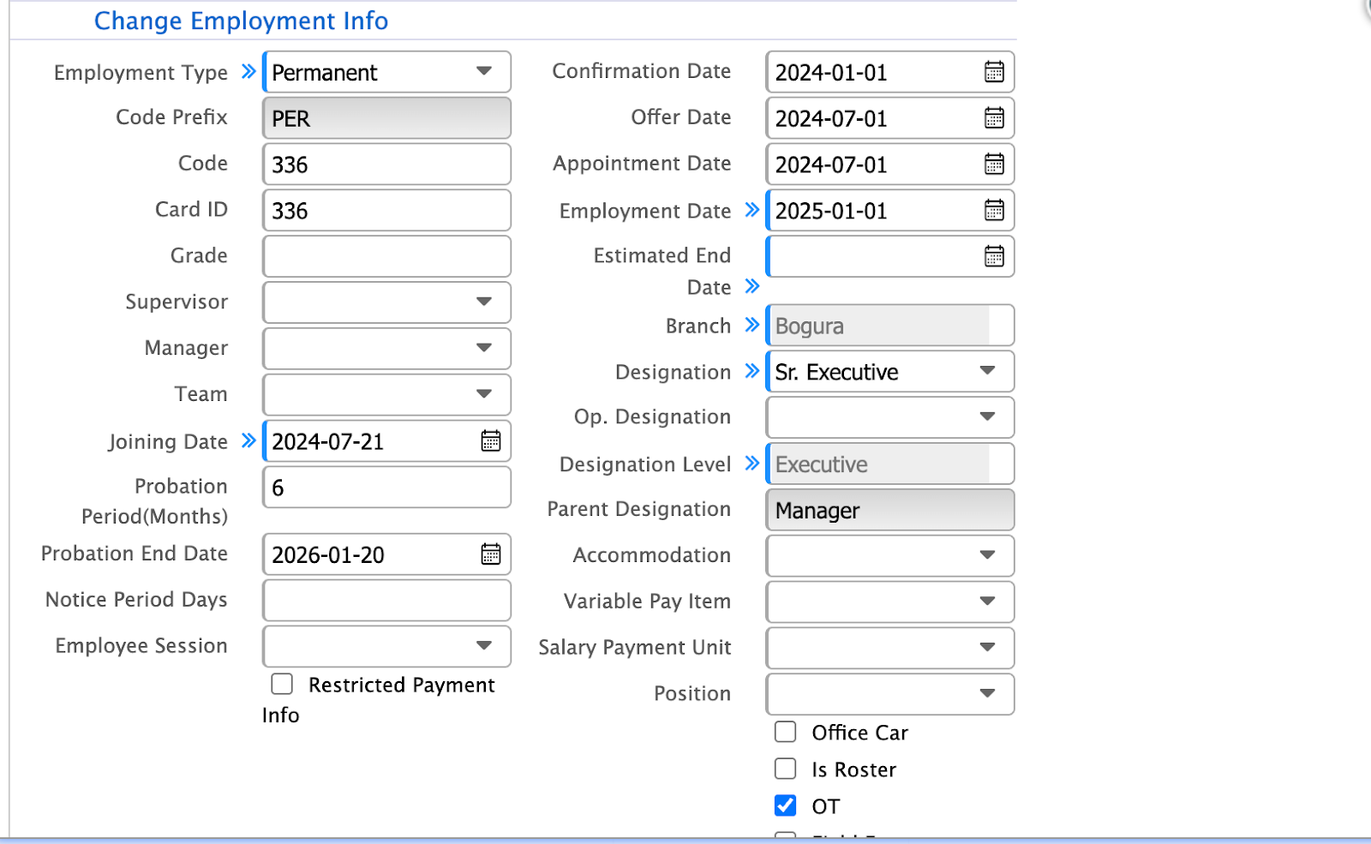Open the Team dropdown list

484,394
